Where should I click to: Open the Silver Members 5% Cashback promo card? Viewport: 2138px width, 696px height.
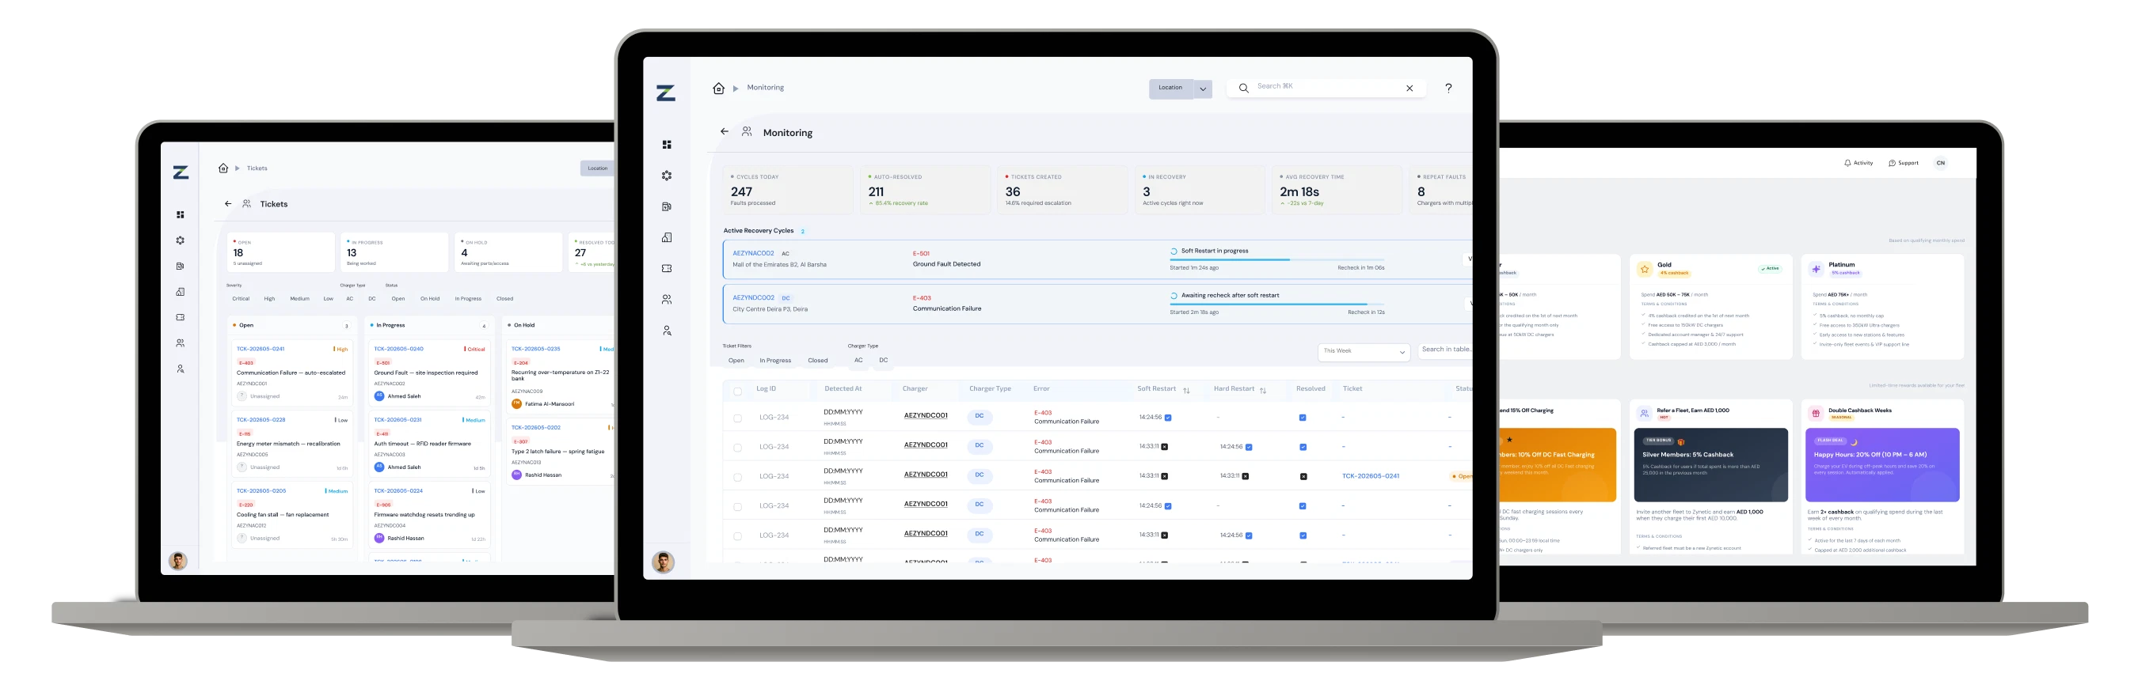[x=1710, y=465]
